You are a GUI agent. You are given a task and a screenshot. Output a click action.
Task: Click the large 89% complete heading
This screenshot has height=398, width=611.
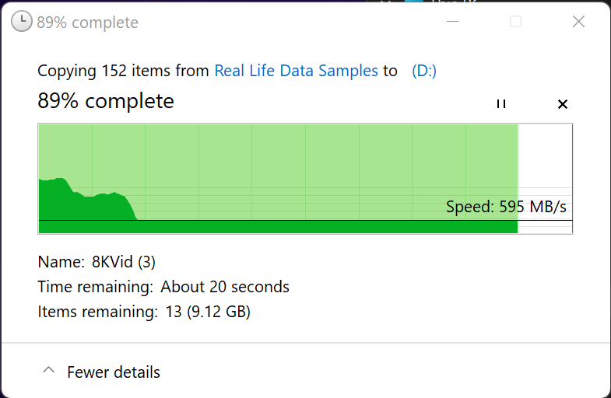106,101
